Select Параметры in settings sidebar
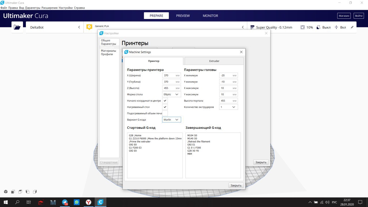 pyautogui.click(x=108, y=44)
